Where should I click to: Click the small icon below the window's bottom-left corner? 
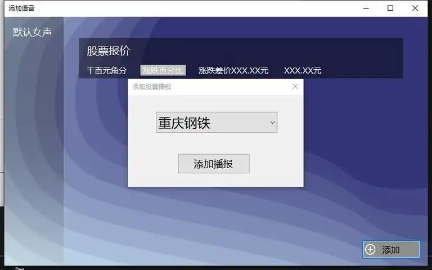click(x=19, y=268)
